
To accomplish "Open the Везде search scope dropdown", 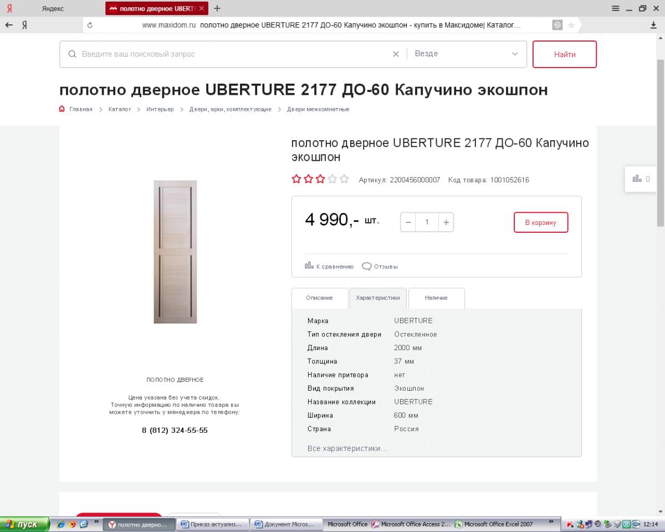I will [467, 54].
